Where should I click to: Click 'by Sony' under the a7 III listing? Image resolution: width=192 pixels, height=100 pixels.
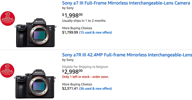[x=68, y=8]
